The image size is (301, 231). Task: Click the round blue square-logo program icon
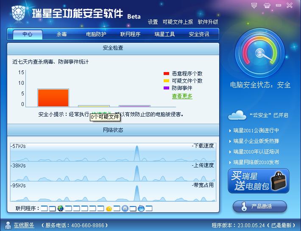(x=125, y=209)
